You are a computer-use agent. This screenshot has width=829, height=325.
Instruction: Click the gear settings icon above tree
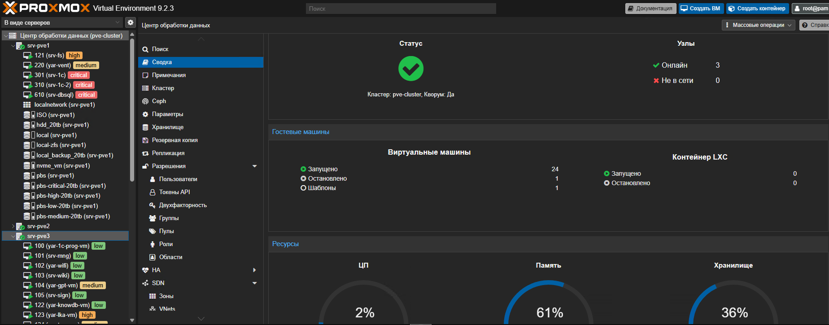[130, 22]
